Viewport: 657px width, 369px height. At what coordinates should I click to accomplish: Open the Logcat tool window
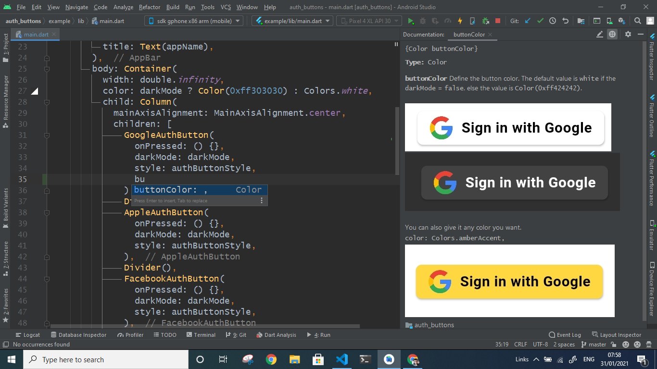click(x=28, y=335)
